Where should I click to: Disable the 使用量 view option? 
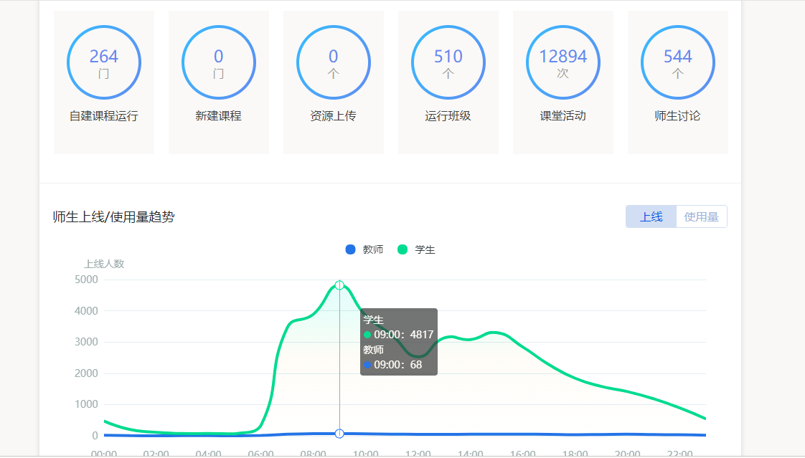701,216
